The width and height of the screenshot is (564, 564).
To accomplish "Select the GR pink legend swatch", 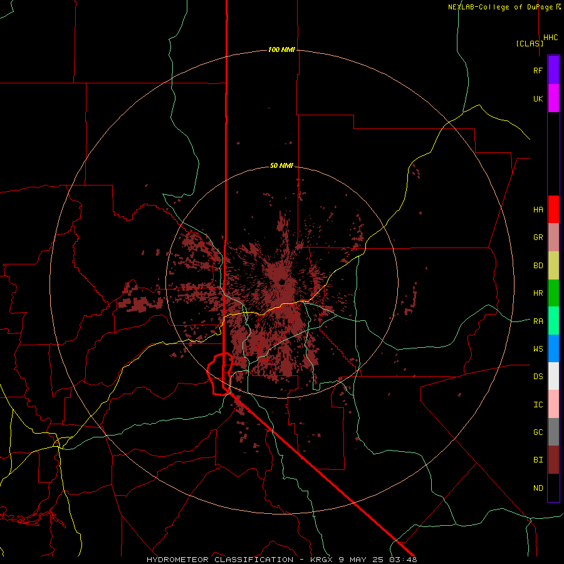I will pyautogui.click(x=553, y=238).
